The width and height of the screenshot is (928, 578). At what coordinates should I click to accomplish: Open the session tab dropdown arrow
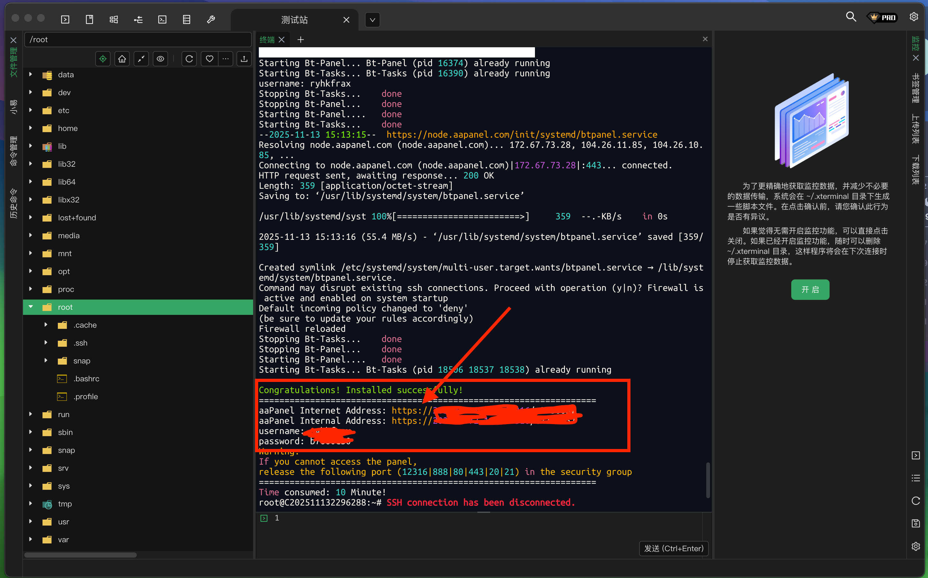(x=372, y=20)
